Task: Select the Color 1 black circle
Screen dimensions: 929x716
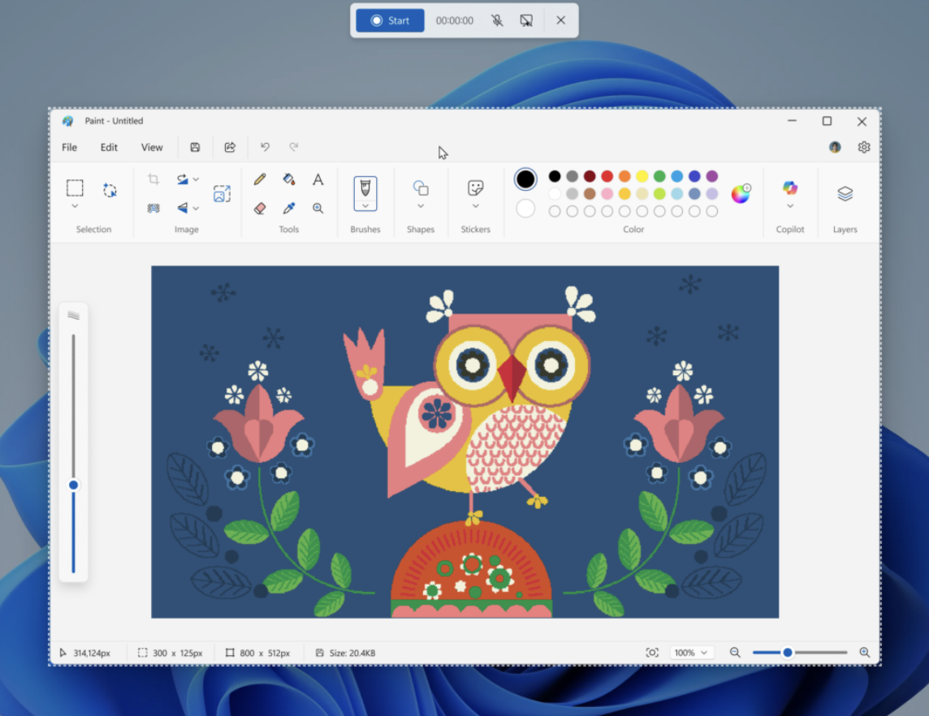Action: click(x=525, y=179)
